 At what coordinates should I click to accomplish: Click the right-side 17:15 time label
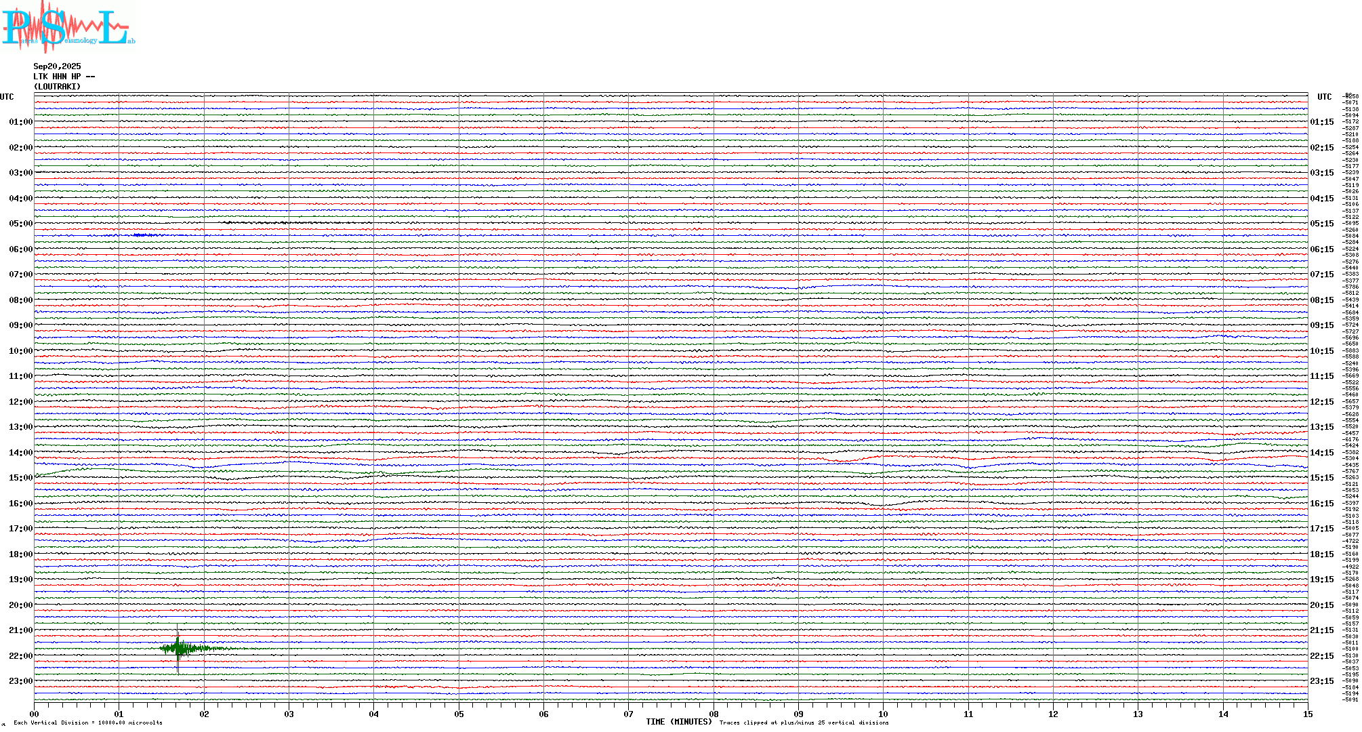coord(1322,529)
